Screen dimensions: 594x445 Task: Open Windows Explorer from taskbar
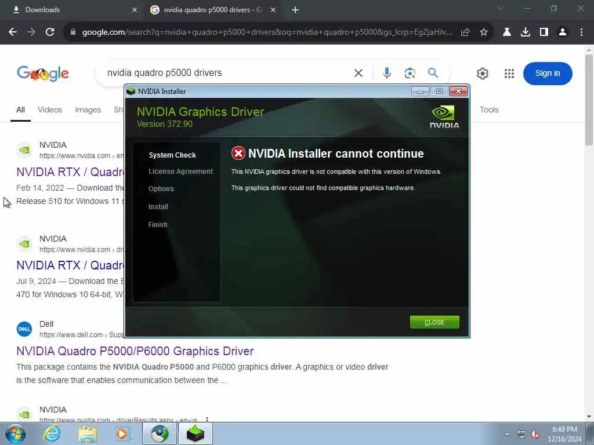(x=88, y=433)
